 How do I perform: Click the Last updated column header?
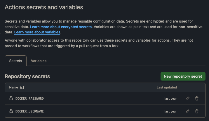pyautogui.click(x=167, y=87)
